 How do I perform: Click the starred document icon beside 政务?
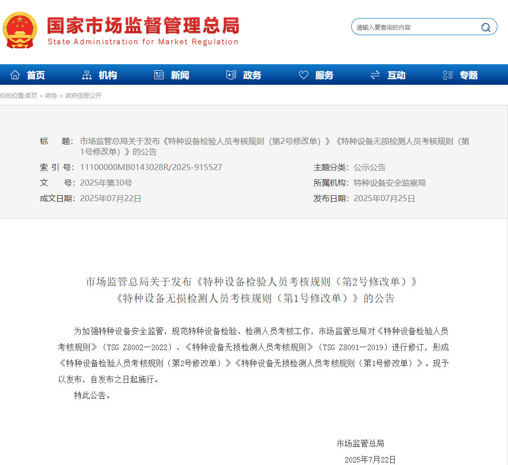point(231,75)
